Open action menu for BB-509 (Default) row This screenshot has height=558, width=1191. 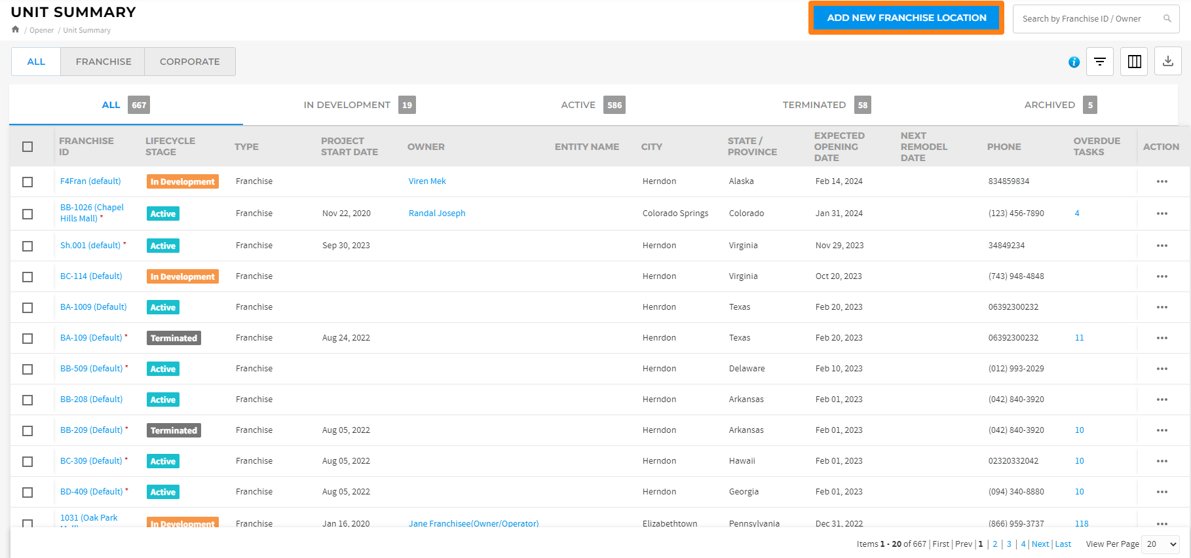pos(1162,369)
